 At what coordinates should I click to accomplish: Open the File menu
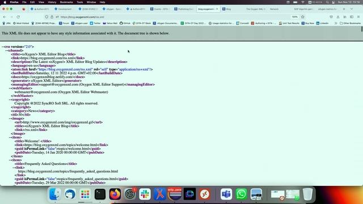point(24,2)
